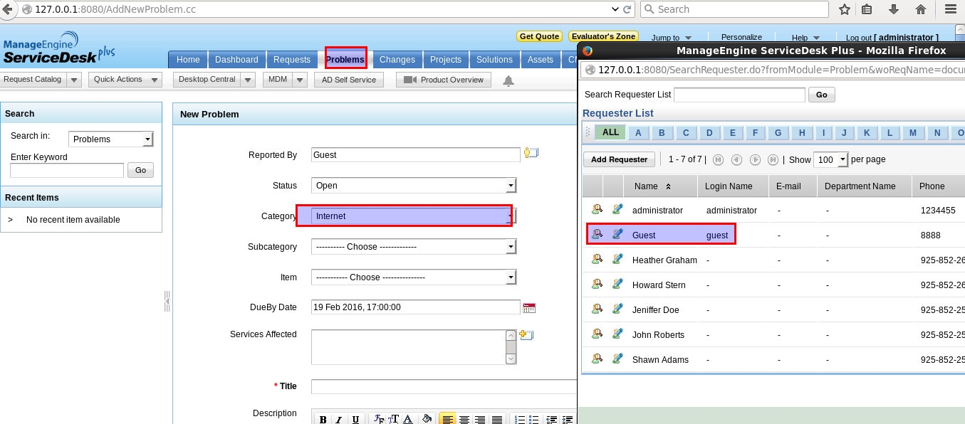Toggle italic in Description editor
The height and width of the screenshot is (424, 965).
click(339, 419)
